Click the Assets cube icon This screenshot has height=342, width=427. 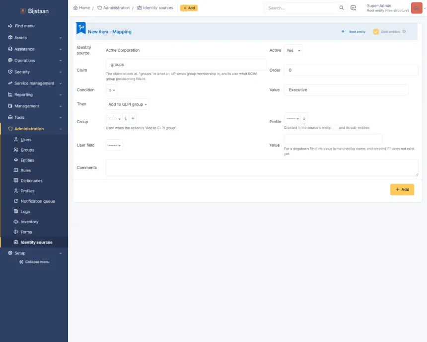10,38
